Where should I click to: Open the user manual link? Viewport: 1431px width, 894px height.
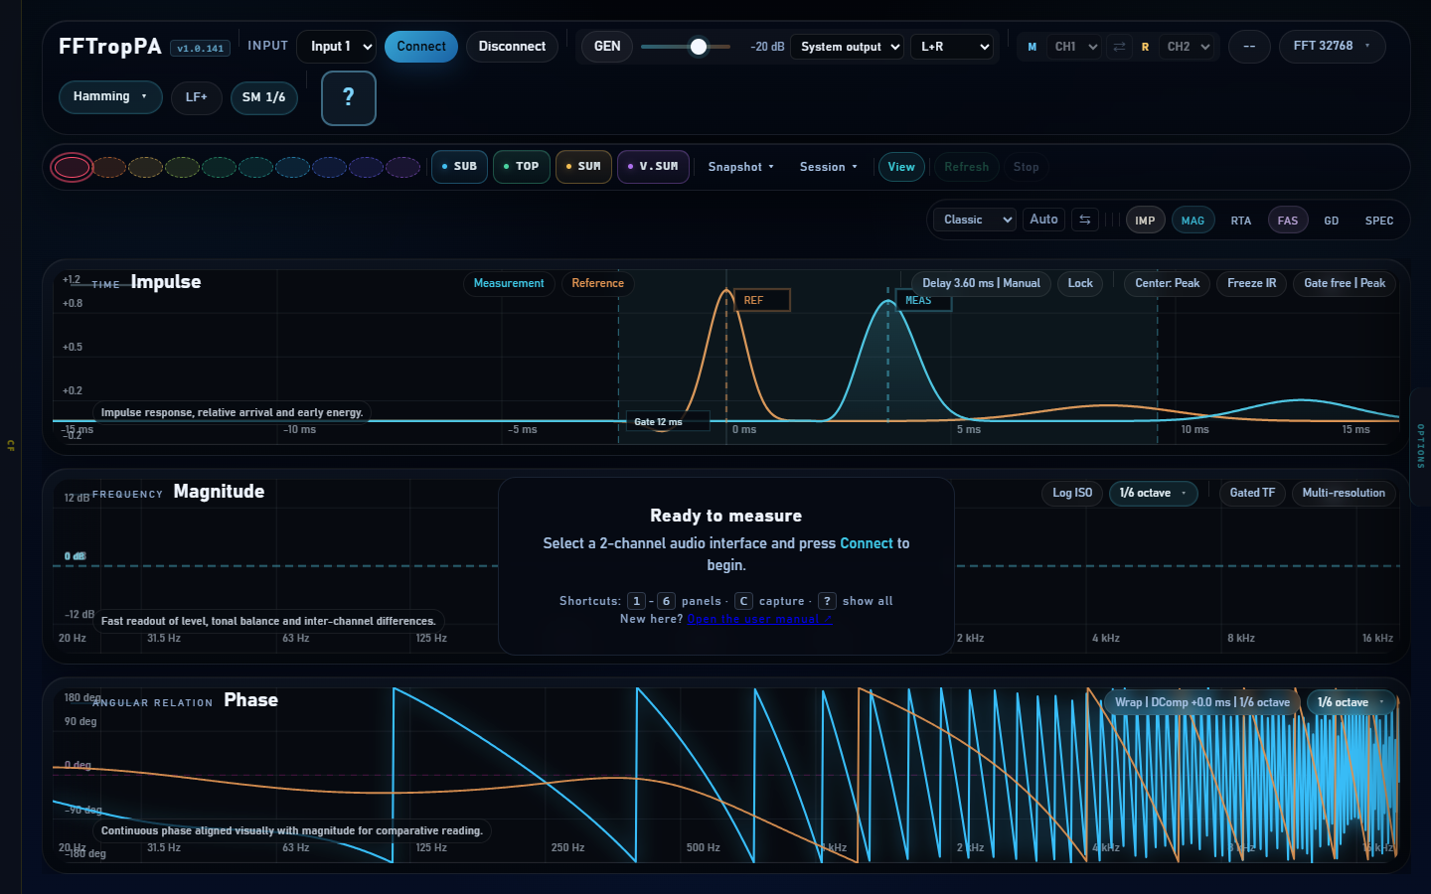(x=759, y=619)
